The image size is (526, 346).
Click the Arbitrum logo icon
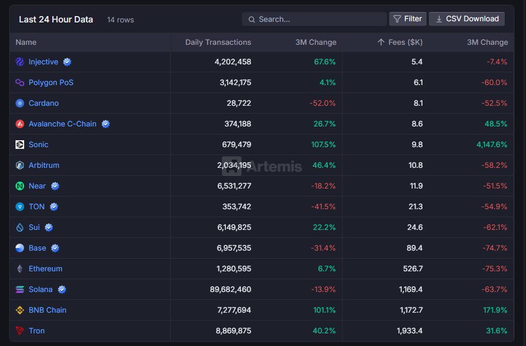pos(20,166)
